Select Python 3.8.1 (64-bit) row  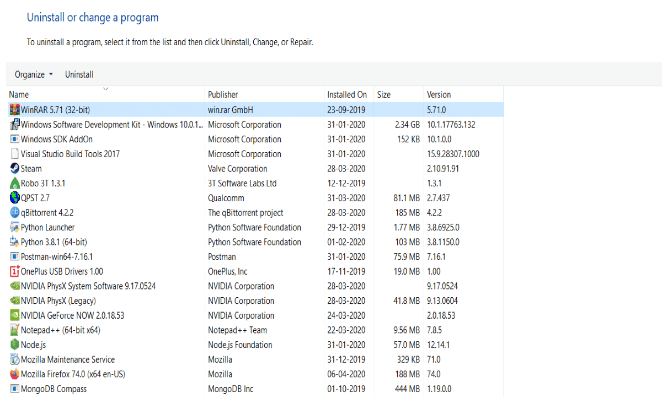(x=54, y=242)
